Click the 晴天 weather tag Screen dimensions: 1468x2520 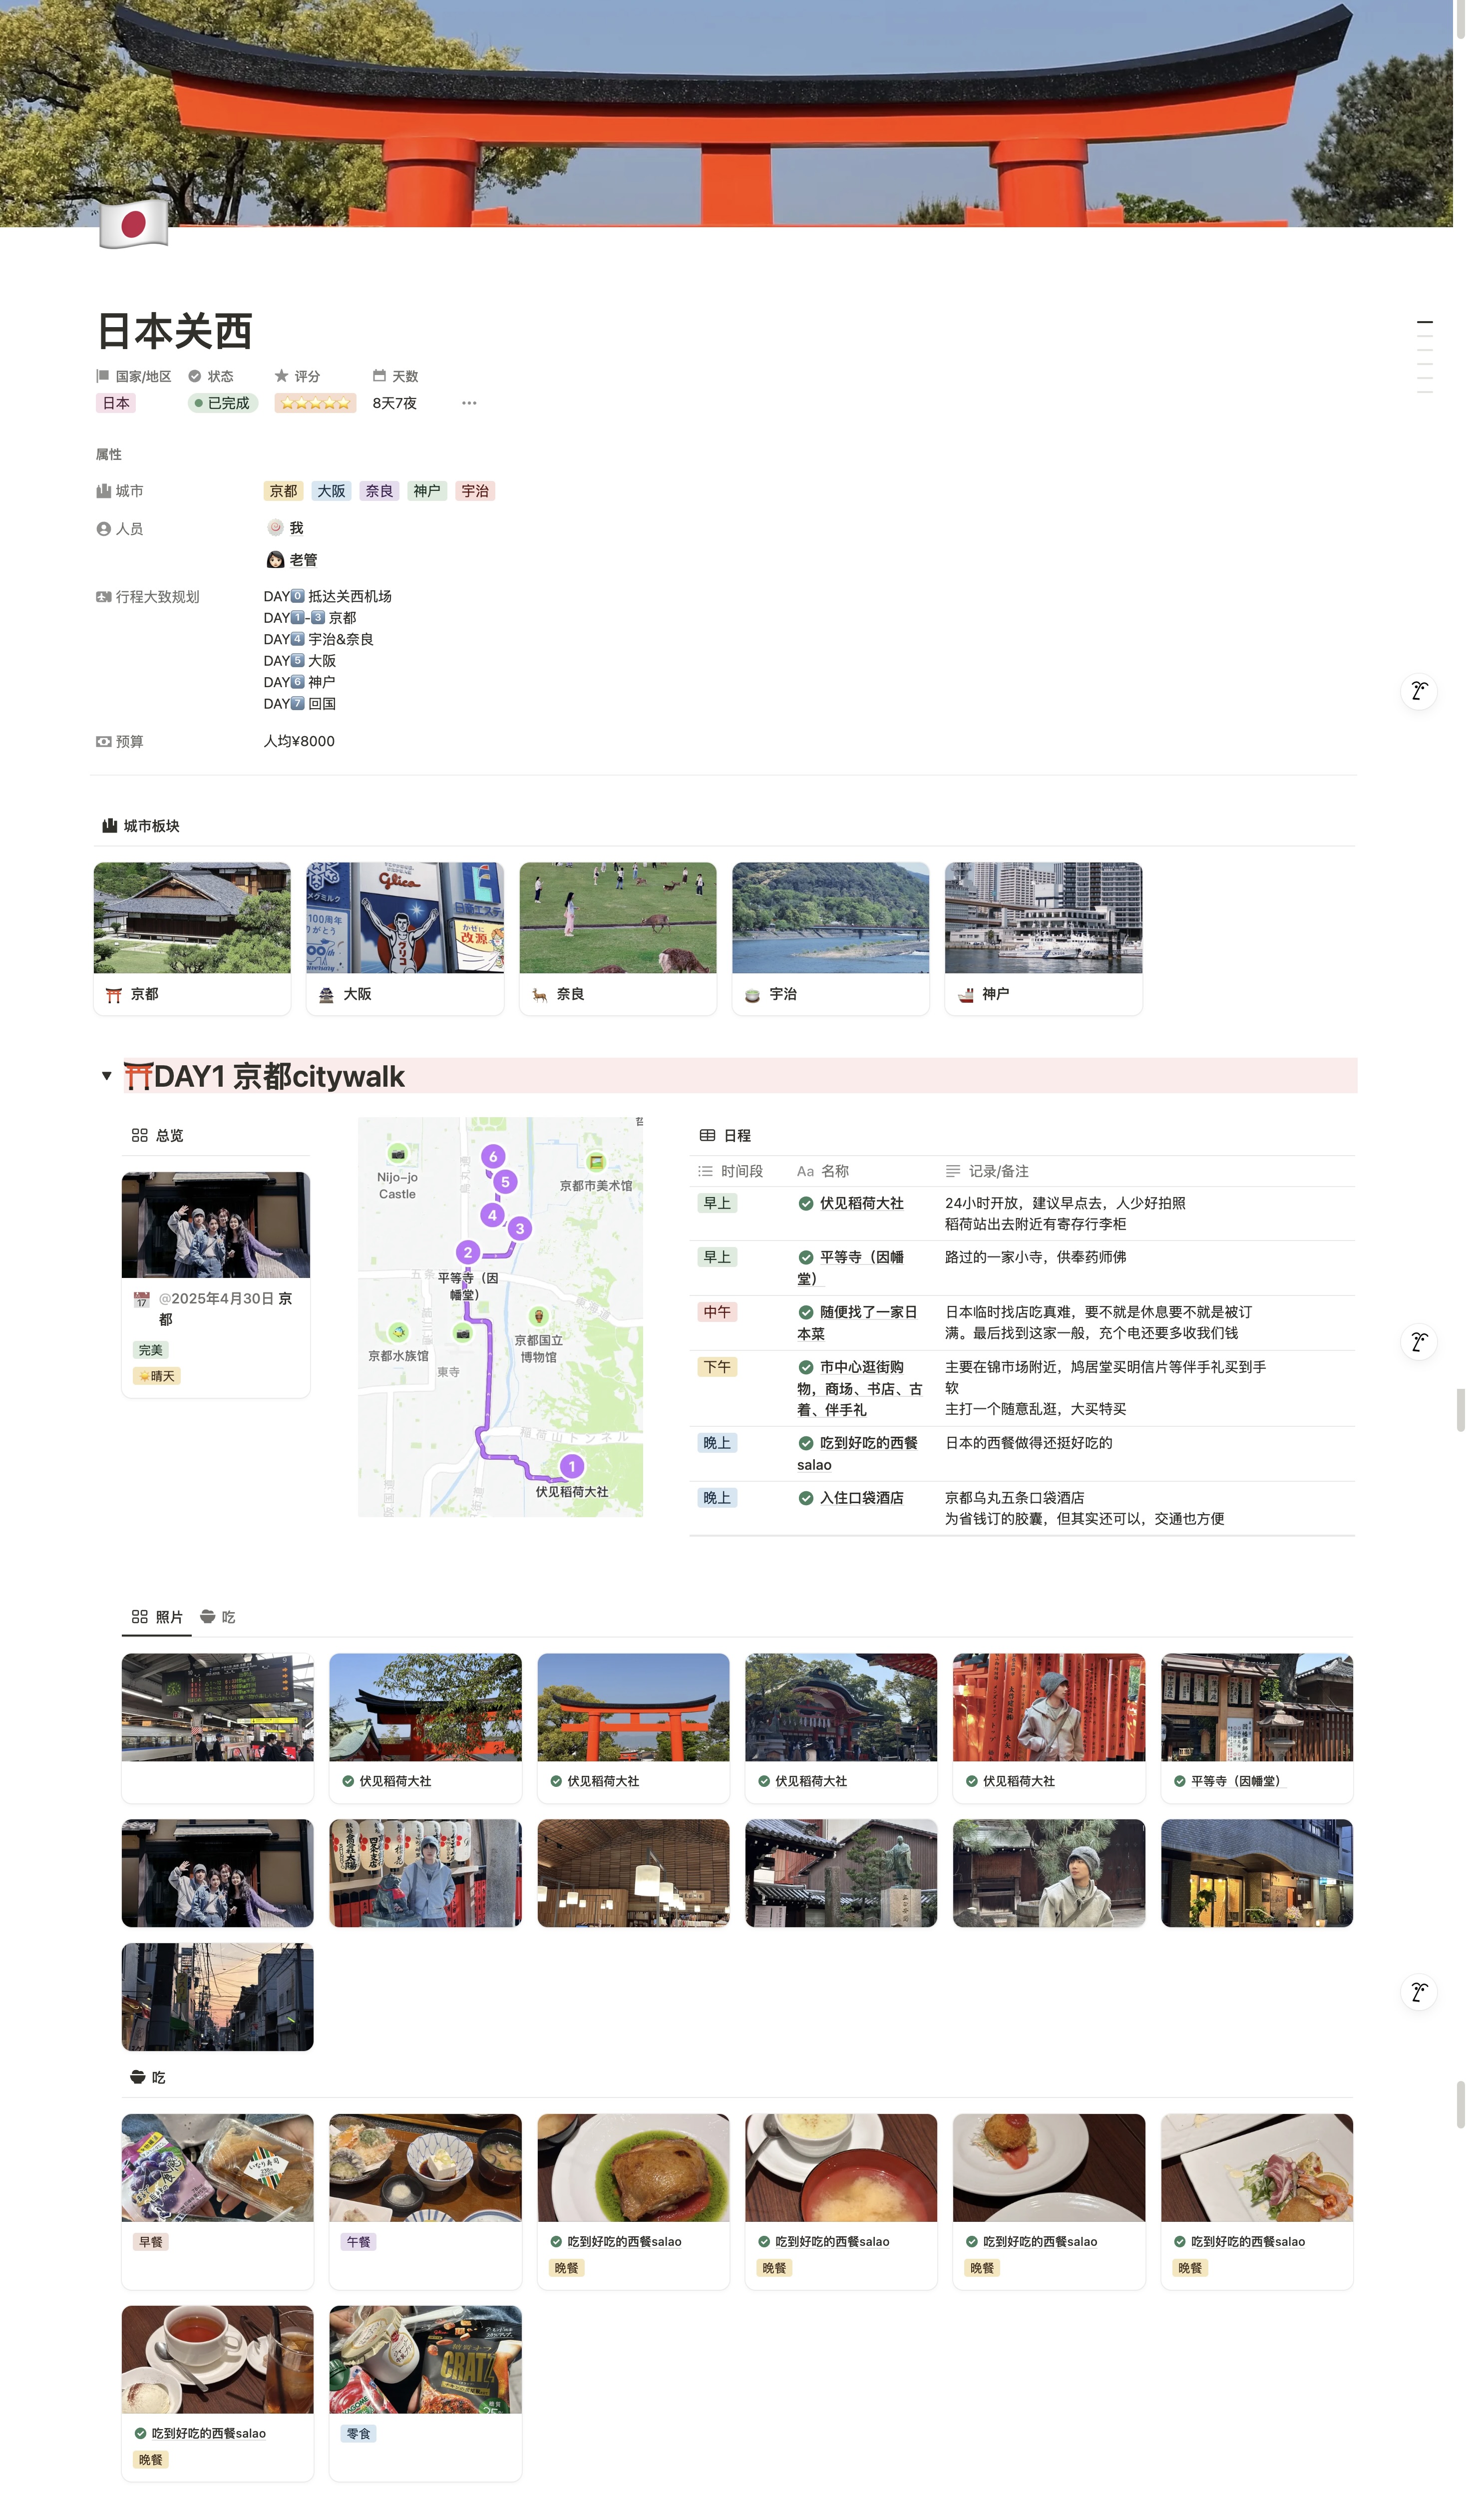(x=157, y=1376)
